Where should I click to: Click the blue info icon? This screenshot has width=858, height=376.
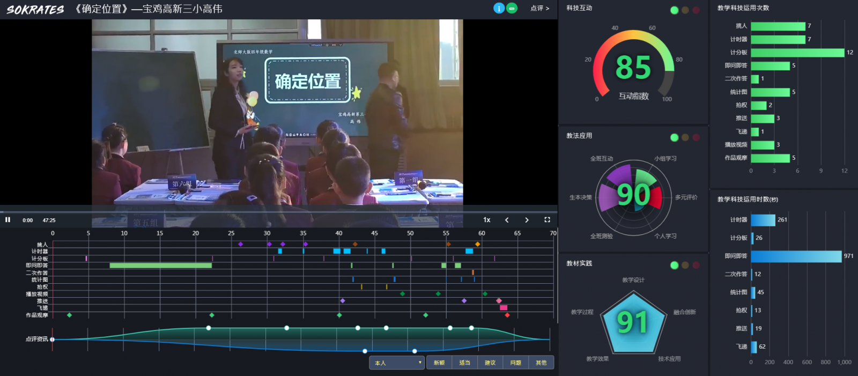pos(499,9)
